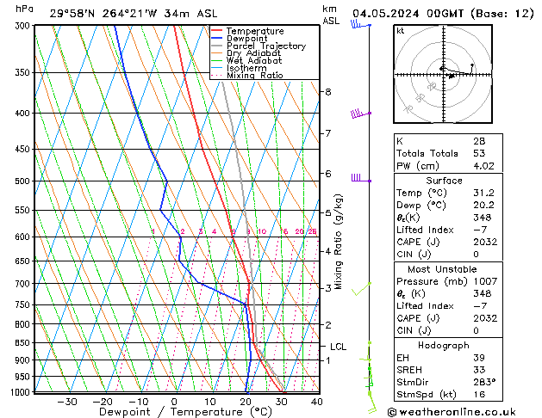Click the 300 pressure level label

click(24, 26)
